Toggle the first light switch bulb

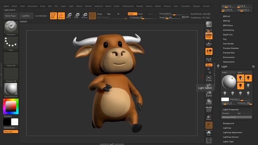point(241,78)
